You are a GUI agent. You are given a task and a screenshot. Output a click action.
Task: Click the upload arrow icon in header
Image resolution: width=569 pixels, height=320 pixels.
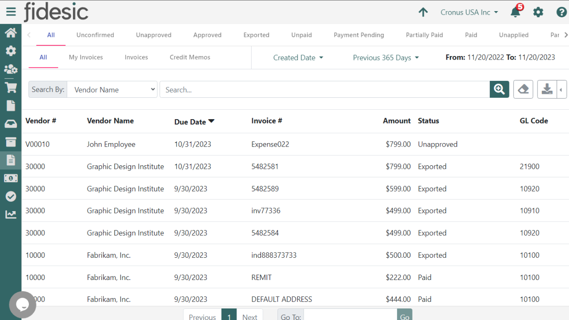click(423, 12)
